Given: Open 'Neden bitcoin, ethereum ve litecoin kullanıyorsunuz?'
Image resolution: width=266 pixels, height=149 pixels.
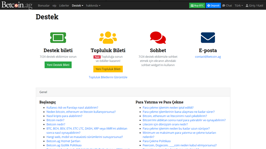Looking at the screenshot, I should point(81,112).
